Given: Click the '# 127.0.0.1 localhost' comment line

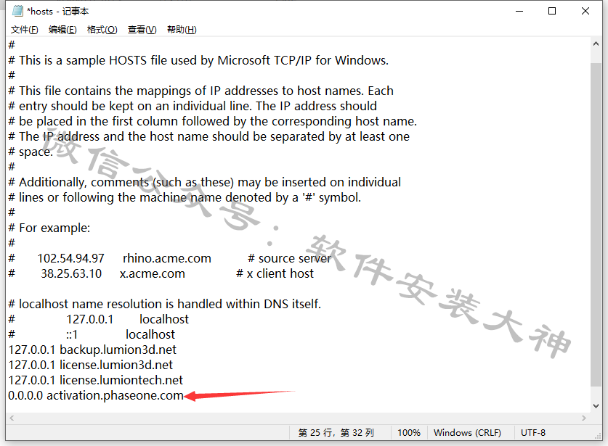Looking at the screenshot, I should point(99,319).
